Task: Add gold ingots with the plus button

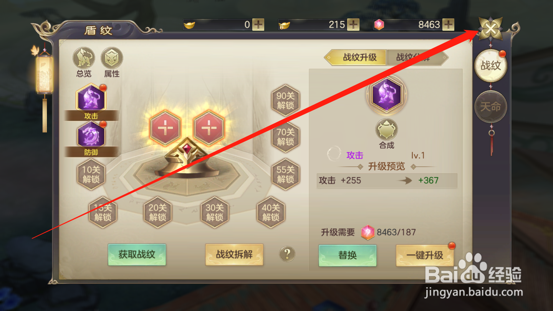Action: [x=258, y=25]
